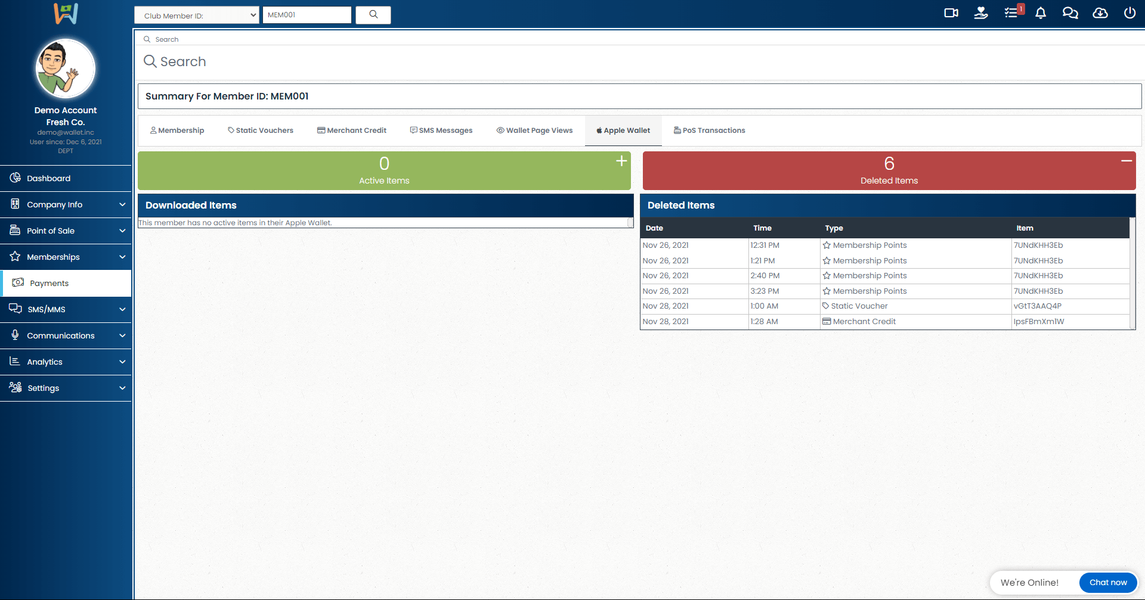1145x600 pixels.
Task: Click the magnifier search button next to MEM001
Action: coord(373,15)
